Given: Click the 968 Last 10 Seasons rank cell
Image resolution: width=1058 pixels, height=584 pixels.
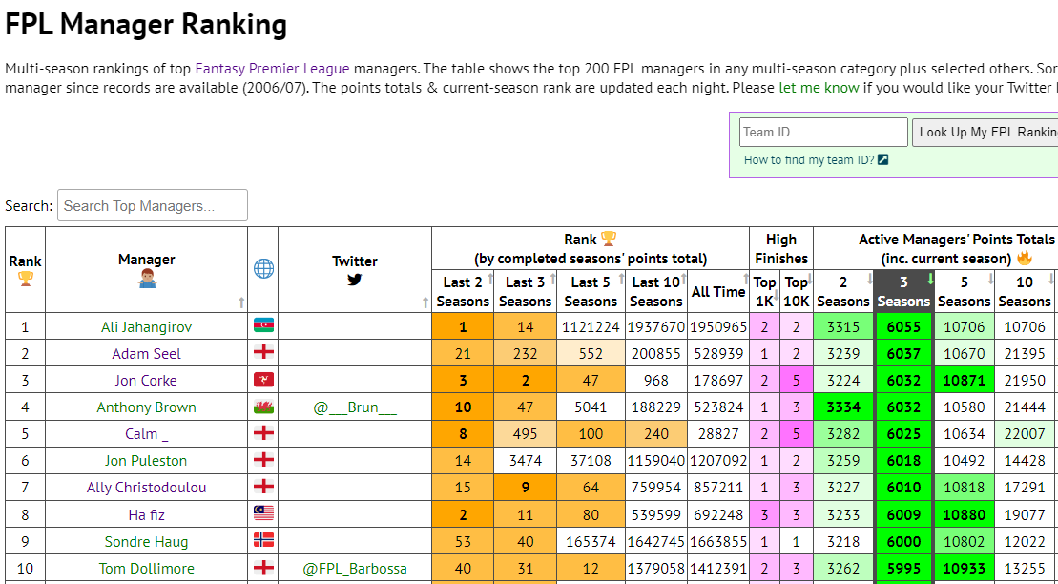Looking at the screenshot, I should click(656, 381).
